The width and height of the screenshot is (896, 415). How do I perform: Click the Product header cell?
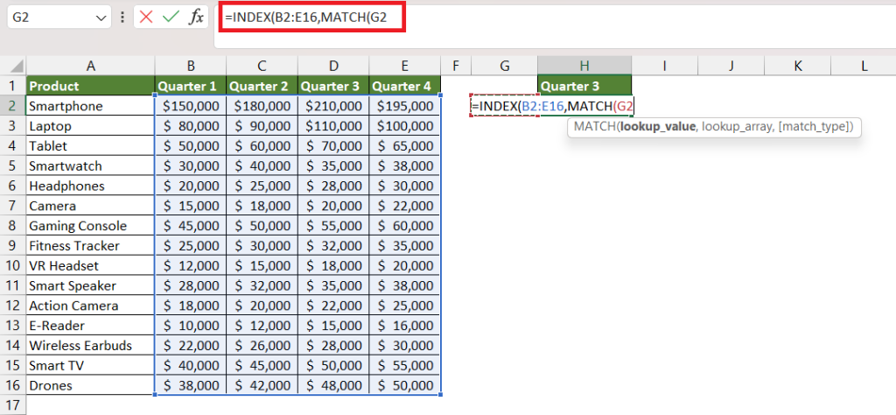coord(90,86)
